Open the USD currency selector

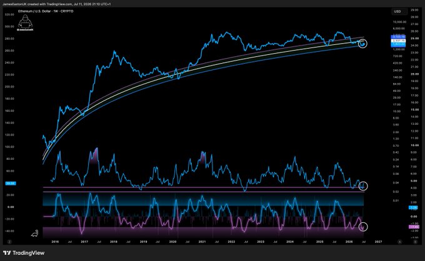tap(399, 11)
